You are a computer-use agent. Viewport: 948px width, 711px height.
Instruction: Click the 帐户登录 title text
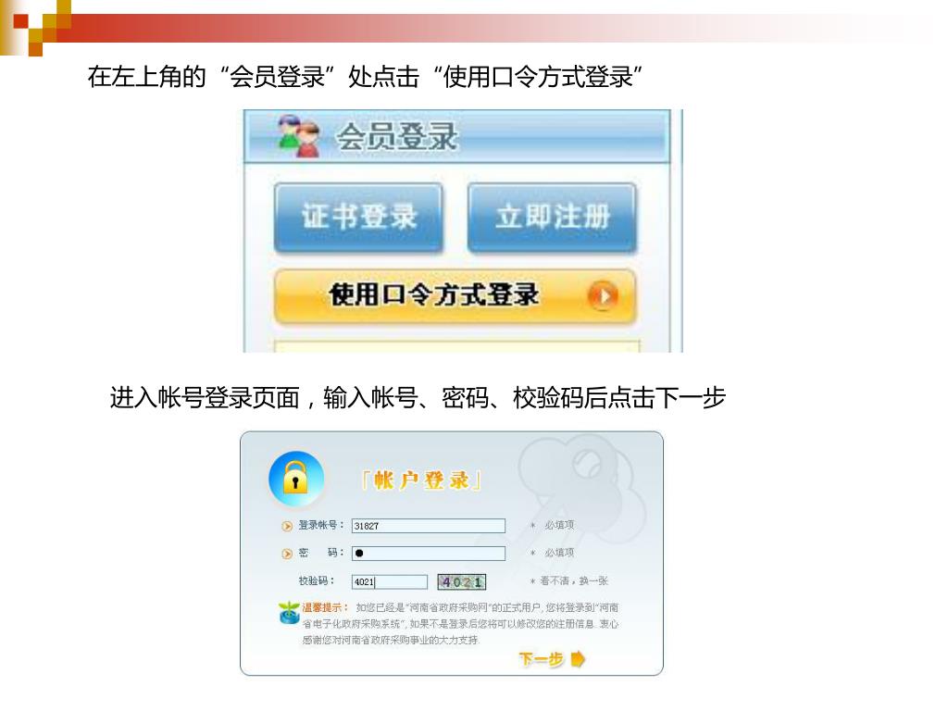click(421, 480)
